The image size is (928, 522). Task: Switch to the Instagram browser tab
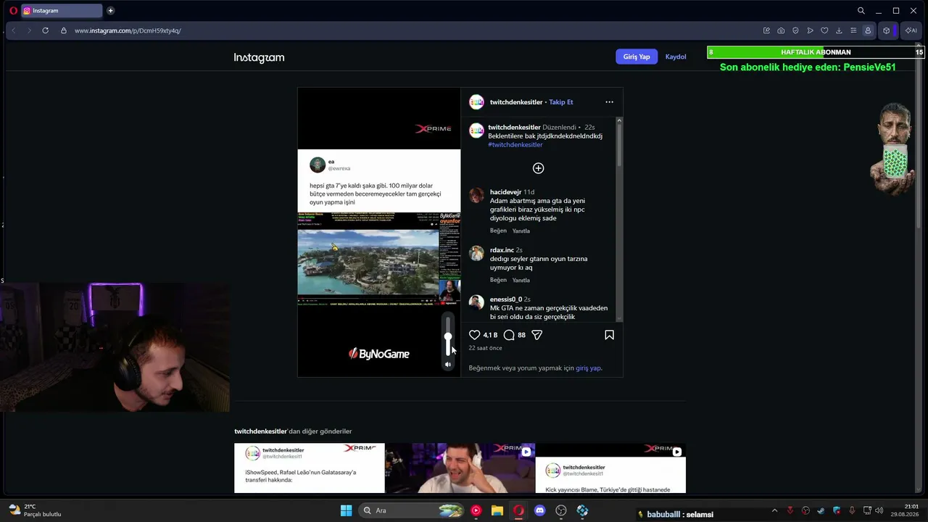62,11
